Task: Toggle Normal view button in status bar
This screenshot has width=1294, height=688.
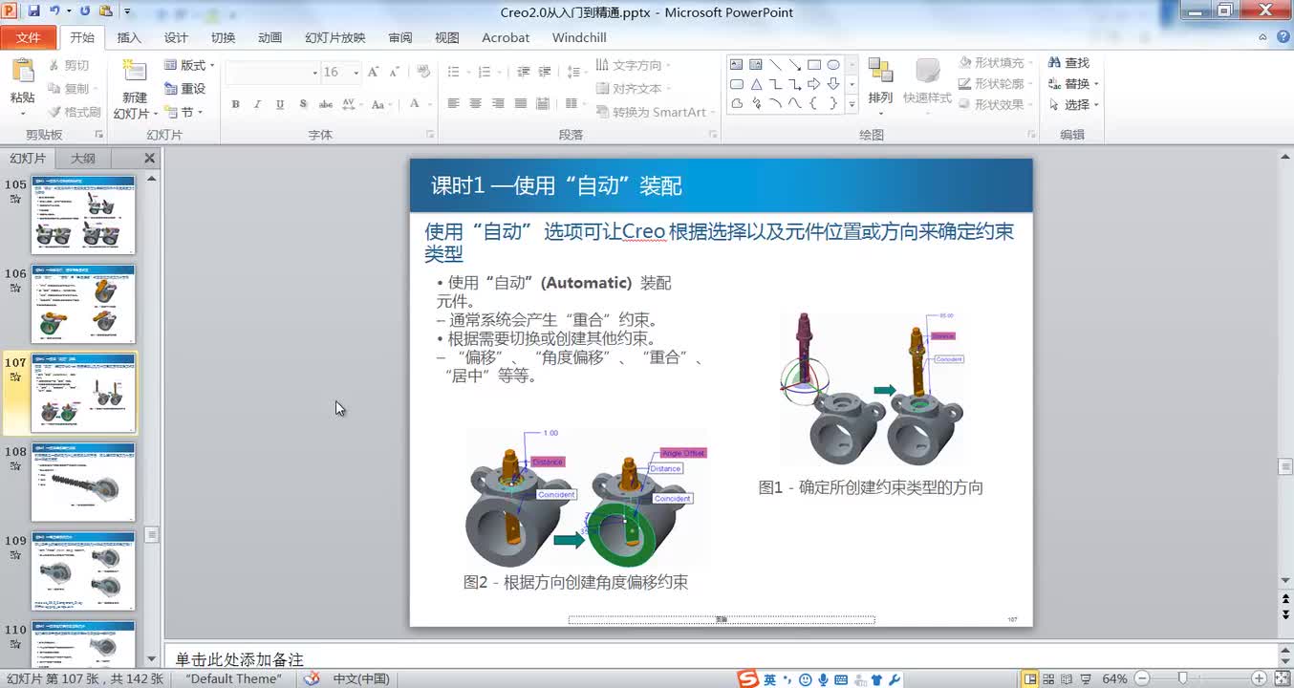Action: (x=1031, y=679)
